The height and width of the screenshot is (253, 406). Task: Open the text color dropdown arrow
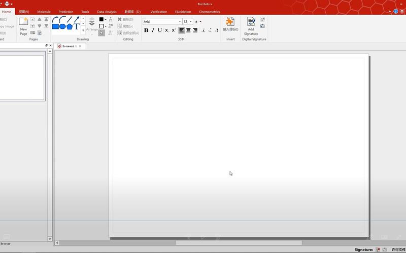click(x=200, y=22)
